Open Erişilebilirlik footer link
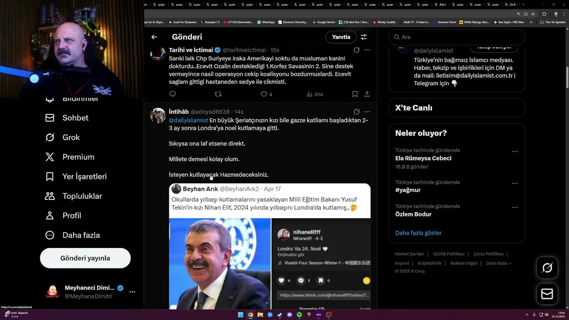 (430, 264)
